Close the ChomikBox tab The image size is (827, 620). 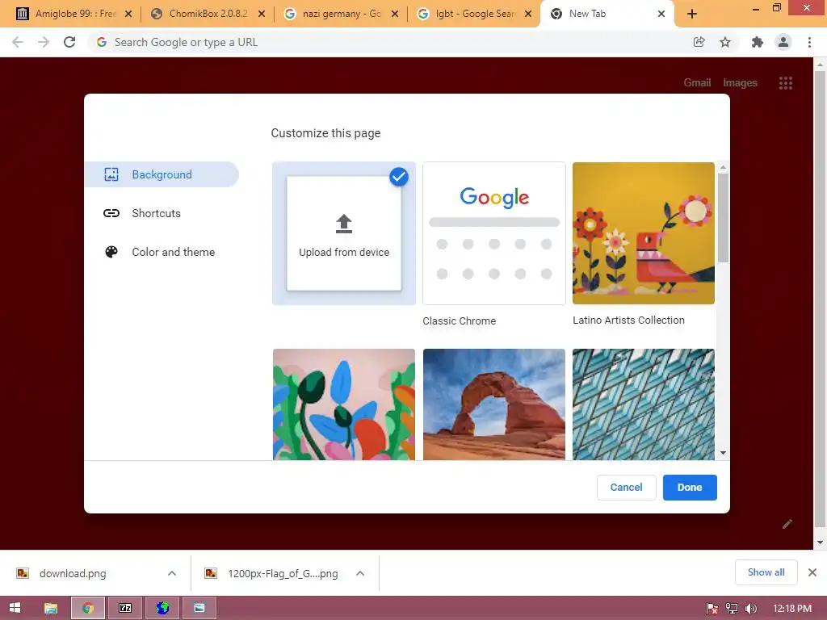pos(262,15)
